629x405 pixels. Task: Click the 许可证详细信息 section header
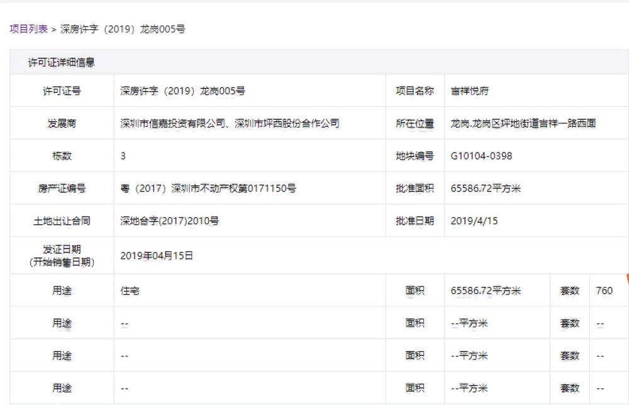[x=62, y=62]
